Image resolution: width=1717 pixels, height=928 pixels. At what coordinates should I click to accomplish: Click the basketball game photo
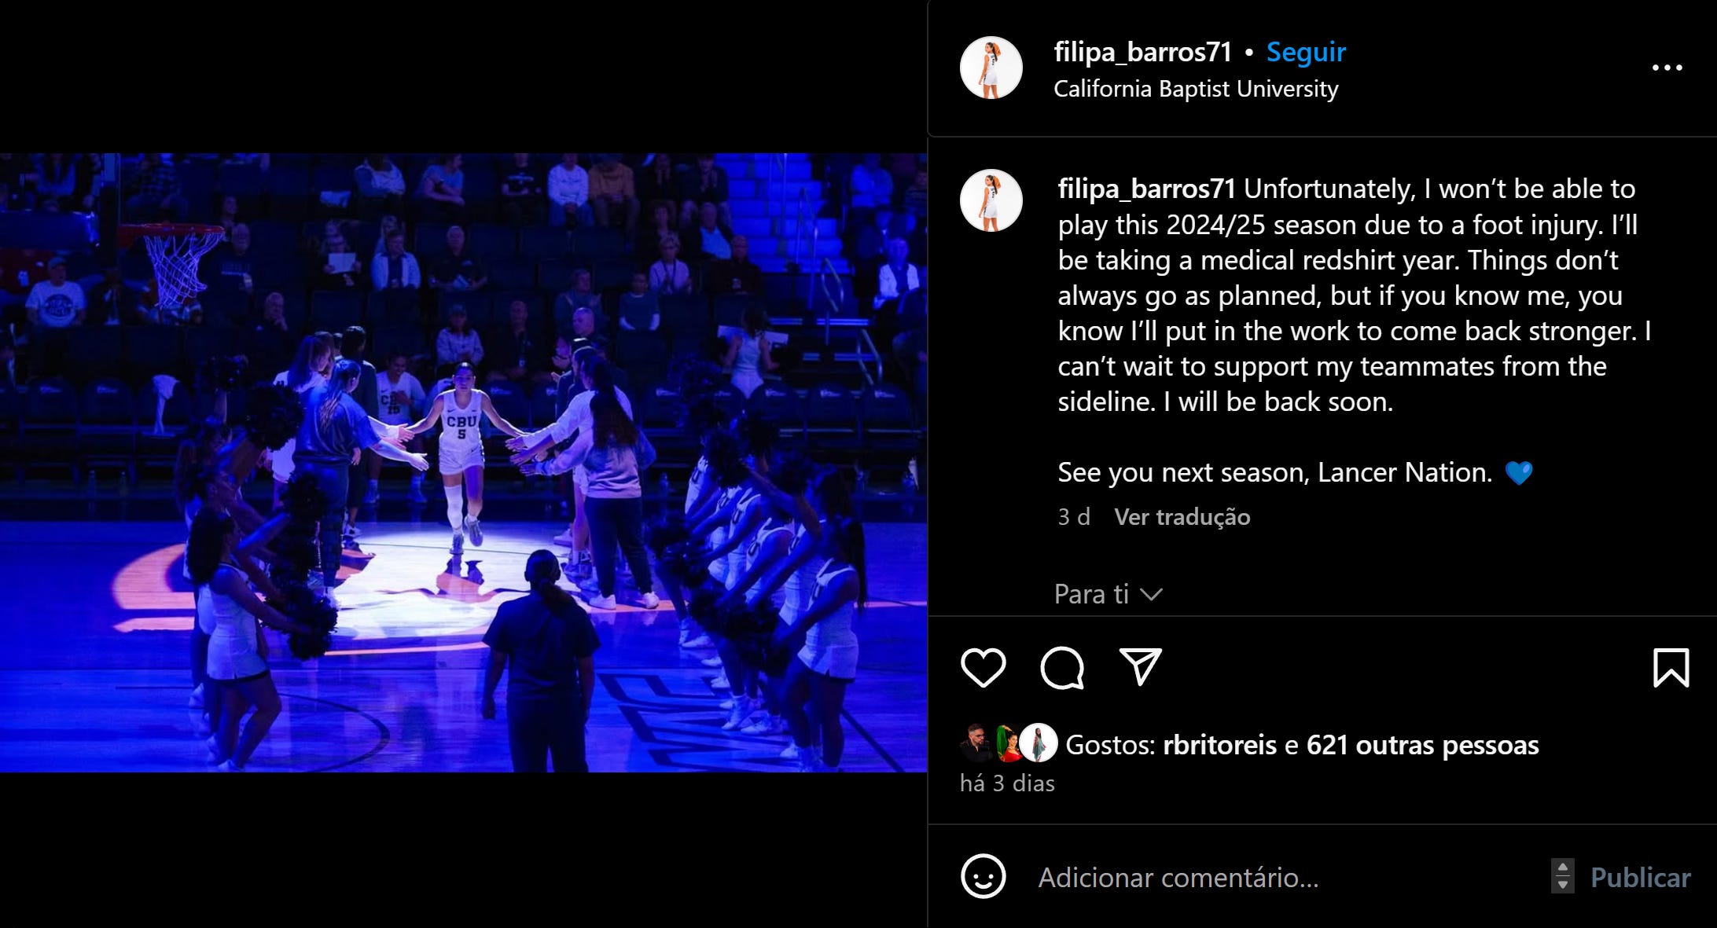[464, 463]
